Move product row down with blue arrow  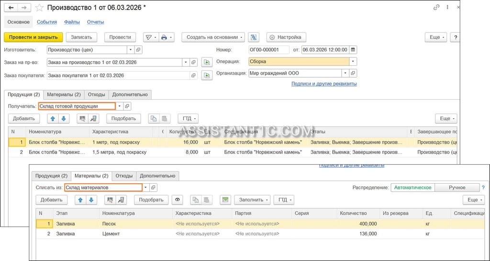[64, 118]
